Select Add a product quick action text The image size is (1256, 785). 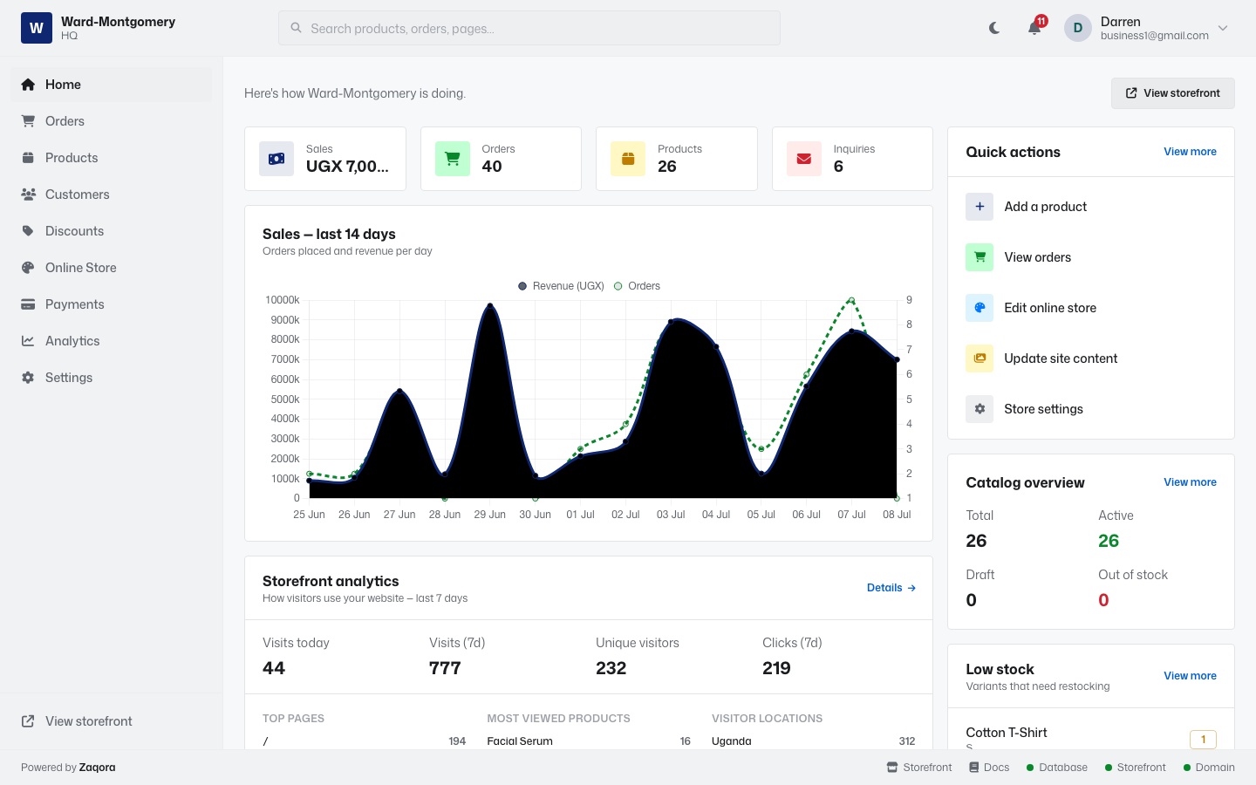1045,207
